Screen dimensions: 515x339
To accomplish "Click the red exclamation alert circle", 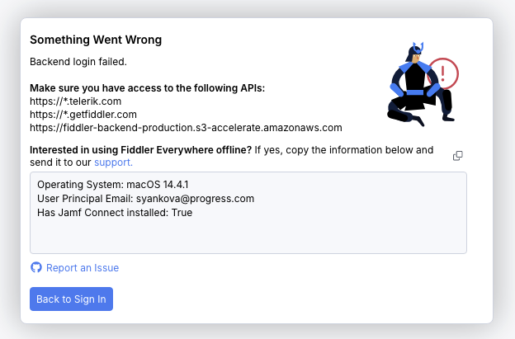I will (x=443, y=74).
